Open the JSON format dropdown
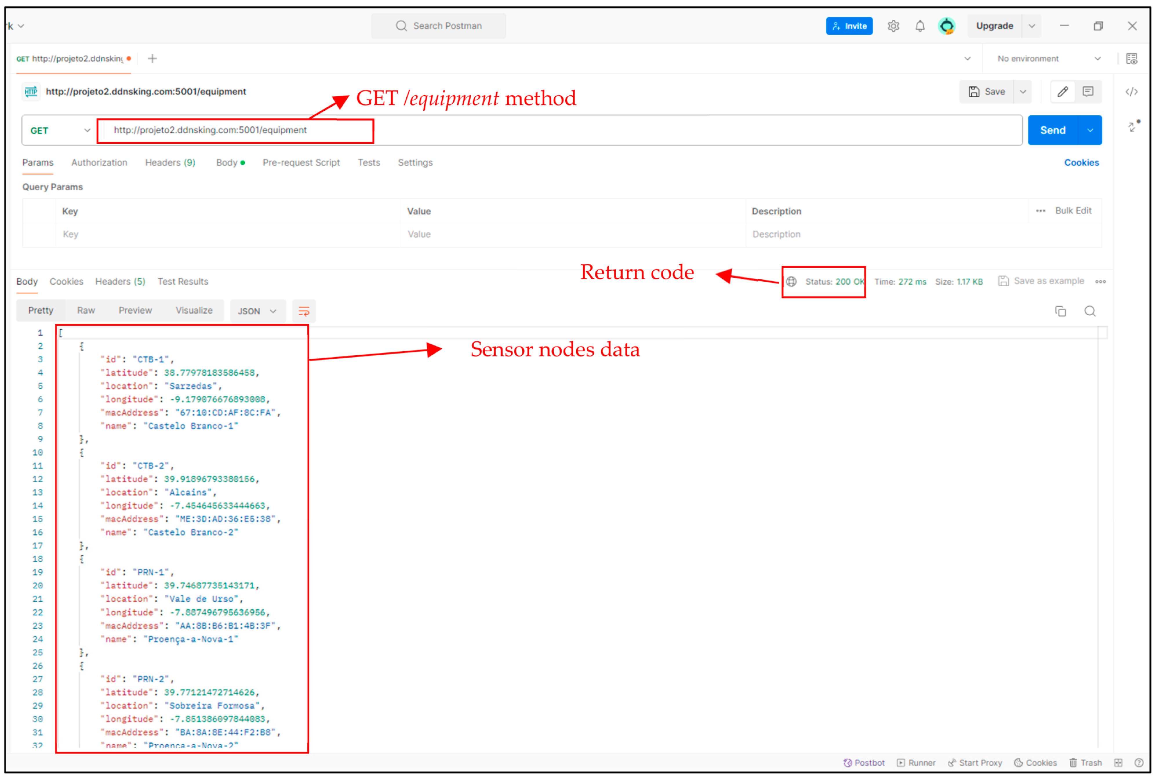Screen dimensions: 1156x777 [x=257, y=311]
